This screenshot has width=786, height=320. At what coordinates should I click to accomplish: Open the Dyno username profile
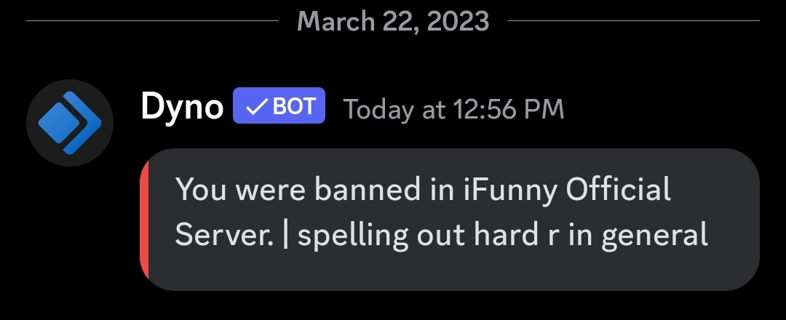pyautogui.click(x=182, y=108)
